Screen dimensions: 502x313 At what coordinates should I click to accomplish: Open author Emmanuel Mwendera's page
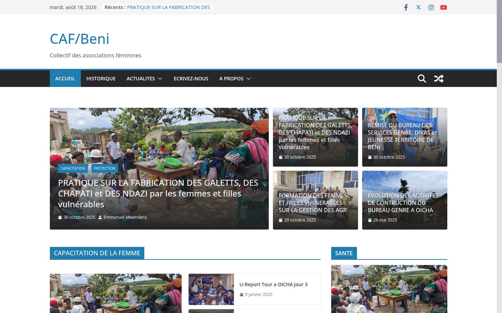pyautogui.click(x=125, y=217)
